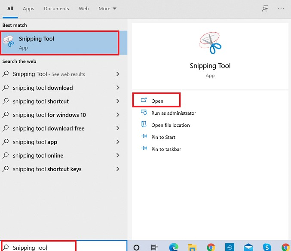The width and height of the screenshot is (291, 251).
Task: Expand 'Snipping Tool - See web results' chevron
Action: pyautogui.click(x=118, y=74)
